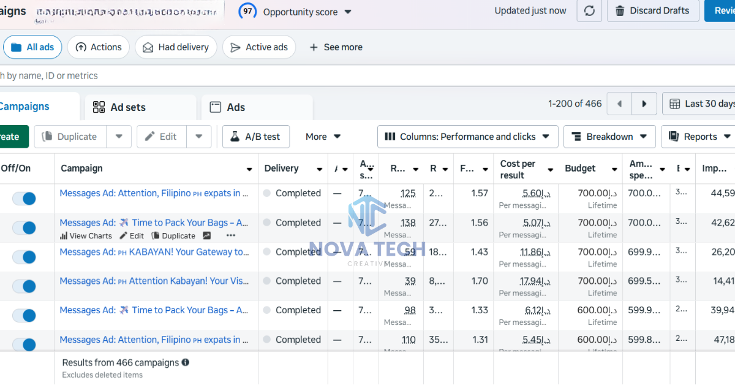Open the More dropdown menu
735x385 pixels.
pos(323,137)
